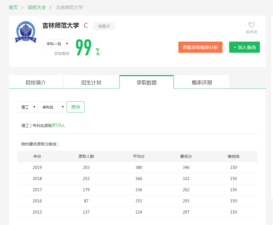
Task: Click 查看录取概率分析 orange button
Action: 200,47
